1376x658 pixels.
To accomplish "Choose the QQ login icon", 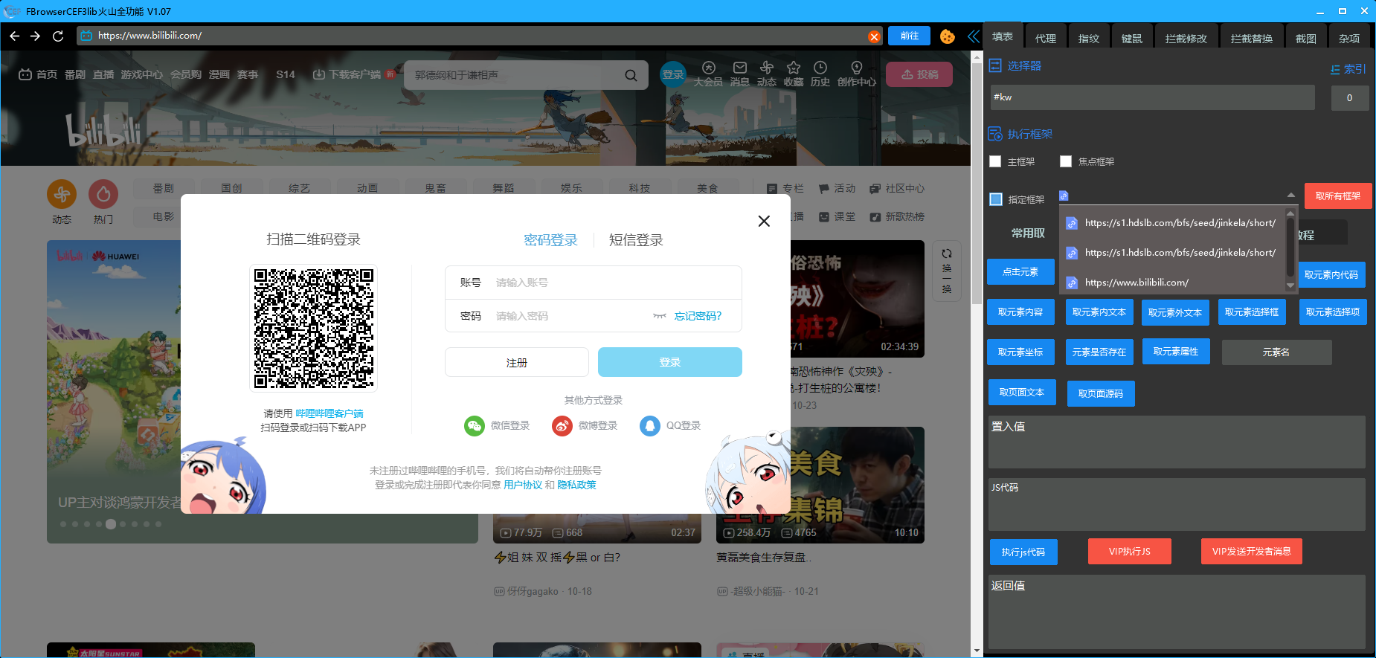I will [650, 426].
